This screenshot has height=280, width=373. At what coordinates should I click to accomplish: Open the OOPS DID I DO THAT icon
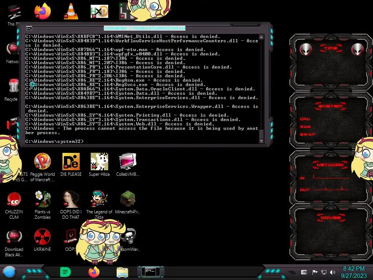(71, 205)
